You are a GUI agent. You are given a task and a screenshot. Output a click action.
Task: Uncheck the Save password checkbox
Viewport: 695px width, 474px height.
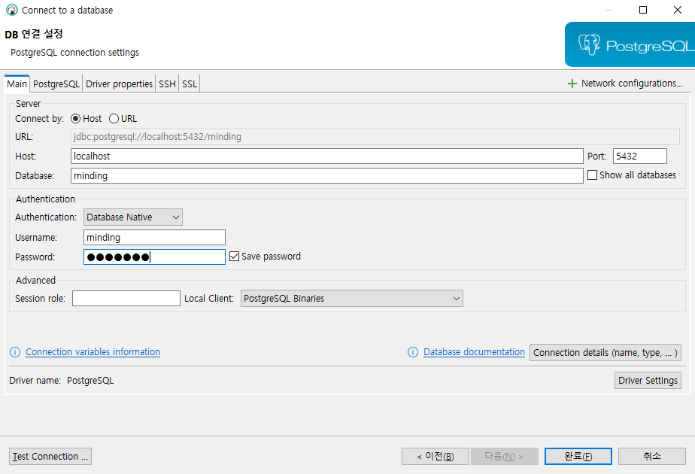[234, 257]
